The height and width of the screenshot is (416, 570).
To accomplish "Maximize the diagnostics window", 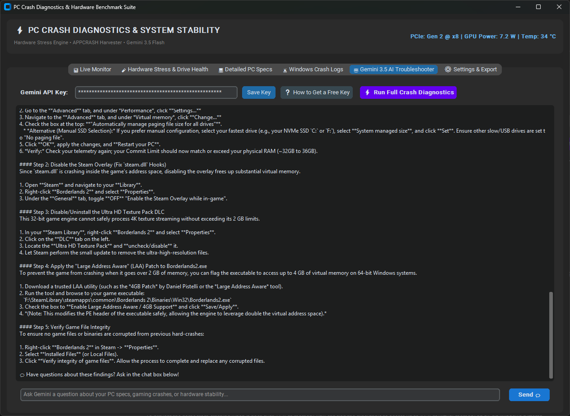I will click(538, 7).
